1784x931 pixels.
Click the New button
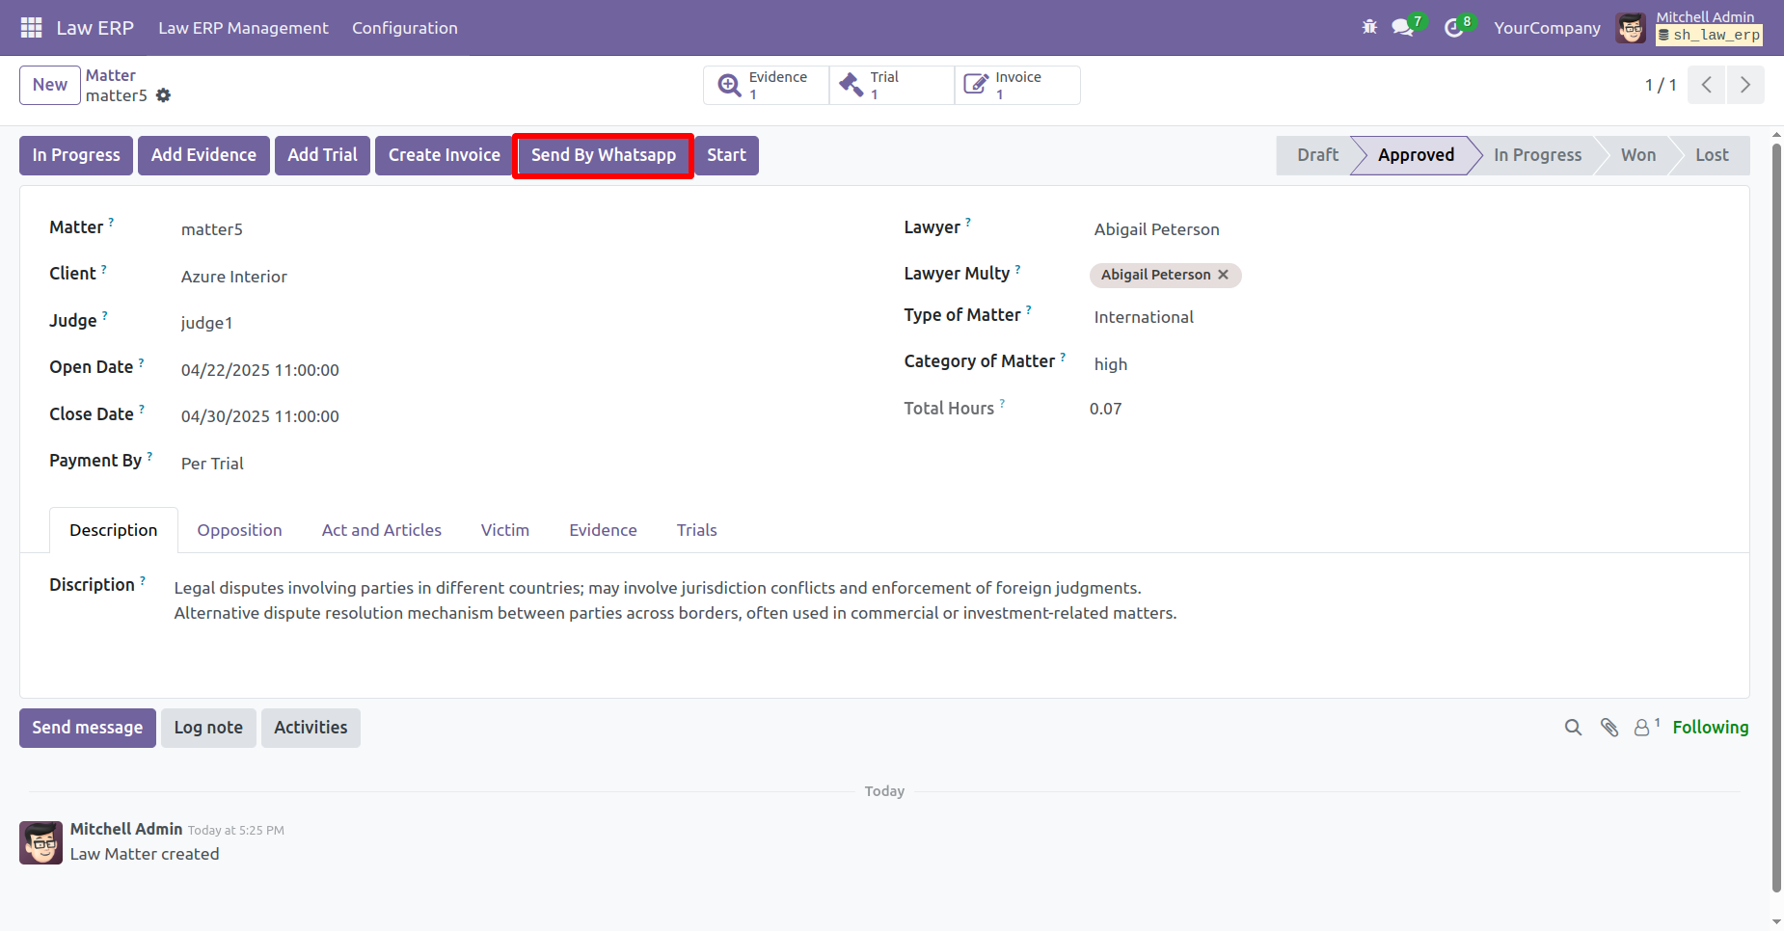(x=50, y=85)
